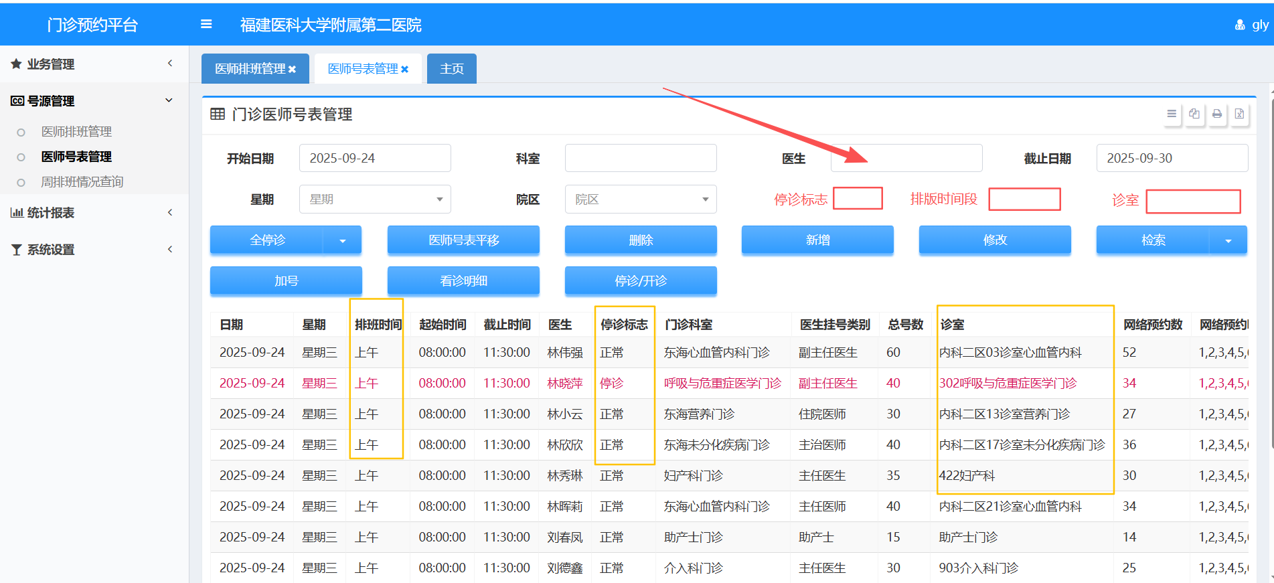Image resolution: width=1274 pixels, height=583 pixels.
Task: Click the 修改 button
Action: click(995, 240)
